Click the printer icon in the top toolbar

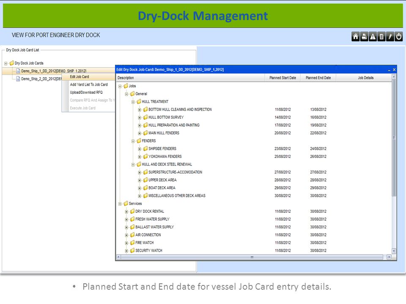(364, 37)
